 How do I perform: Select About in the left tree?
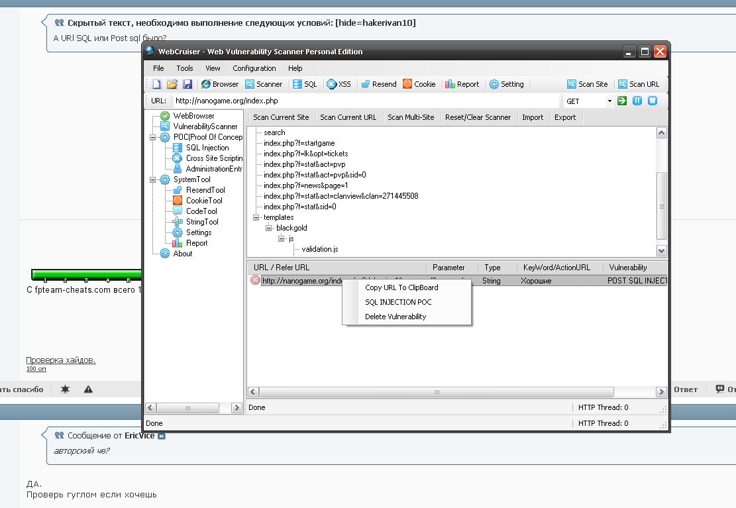[183, 254]
